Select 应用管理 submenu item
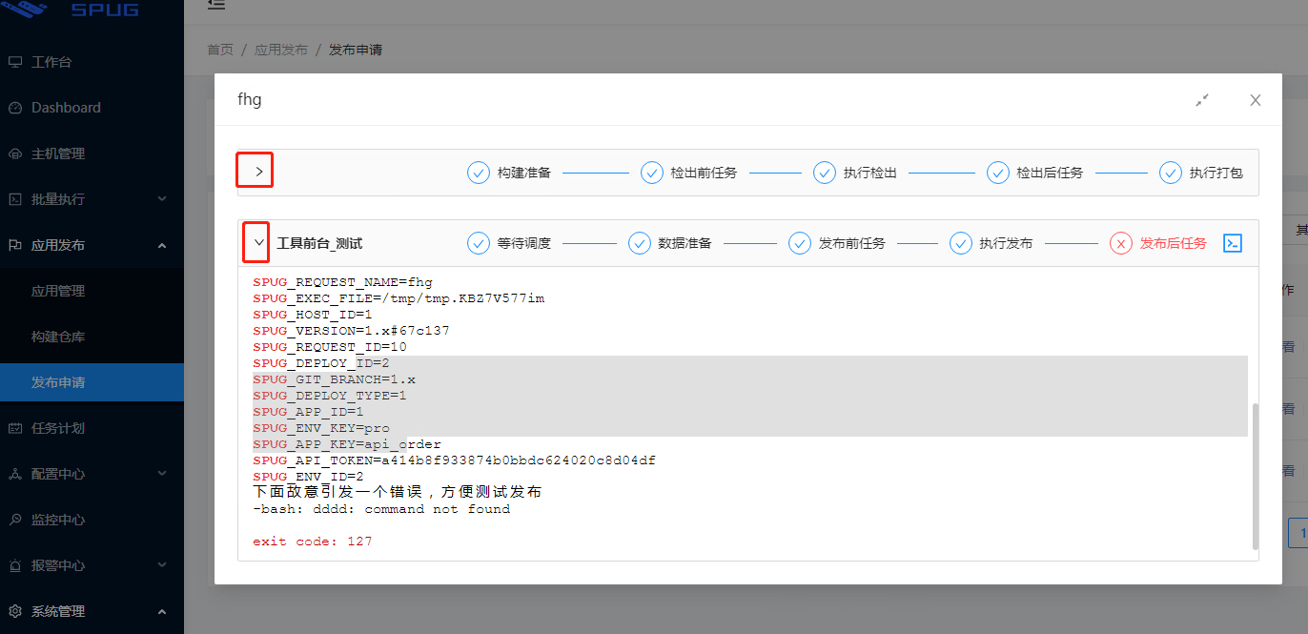The height and width of the screenshot is (634, 1308). tap(92, 291)
